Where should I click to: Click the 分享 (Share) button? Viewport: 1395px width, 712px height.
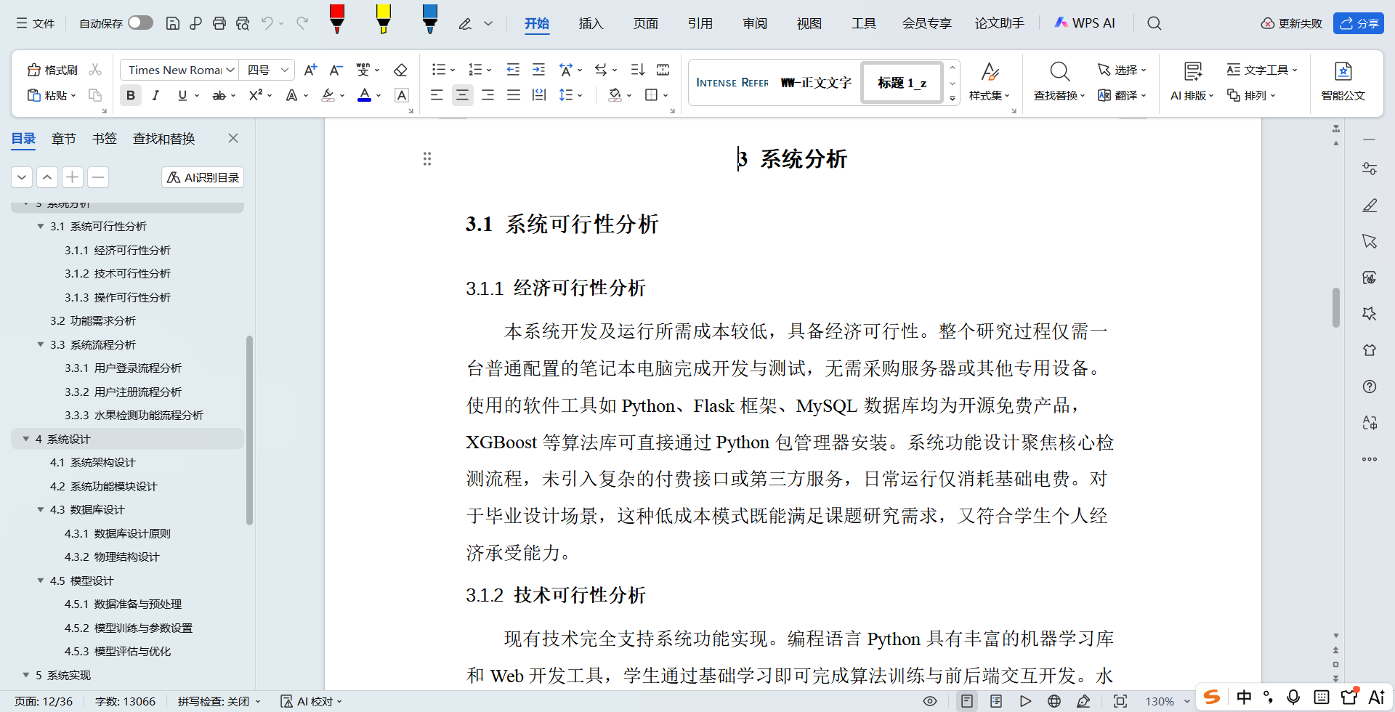(x=1358, y=23)
